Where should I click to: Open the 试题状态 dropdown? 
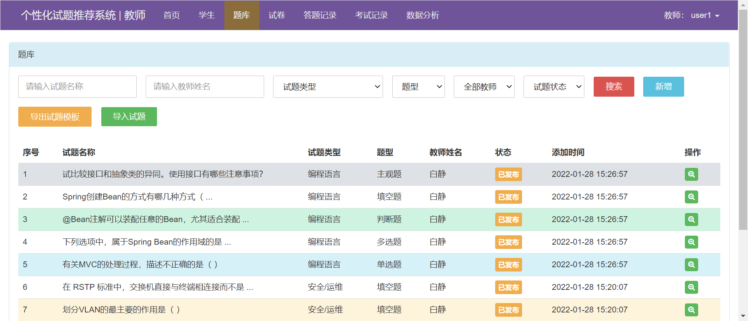click(x=554, y=86)
